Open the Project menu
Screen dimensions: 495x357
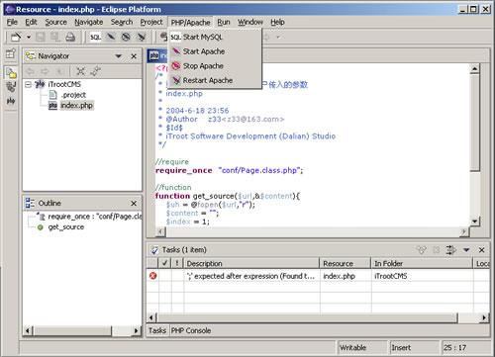(151, 22)
